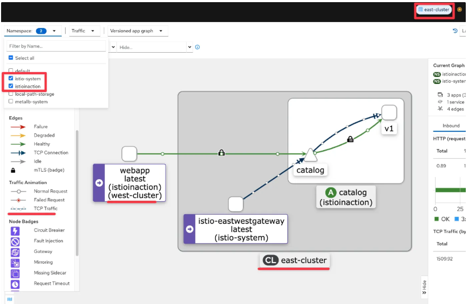Click the Failed Request animation legend icon
This screenshot has width=469, height=304.
[18, 200]
